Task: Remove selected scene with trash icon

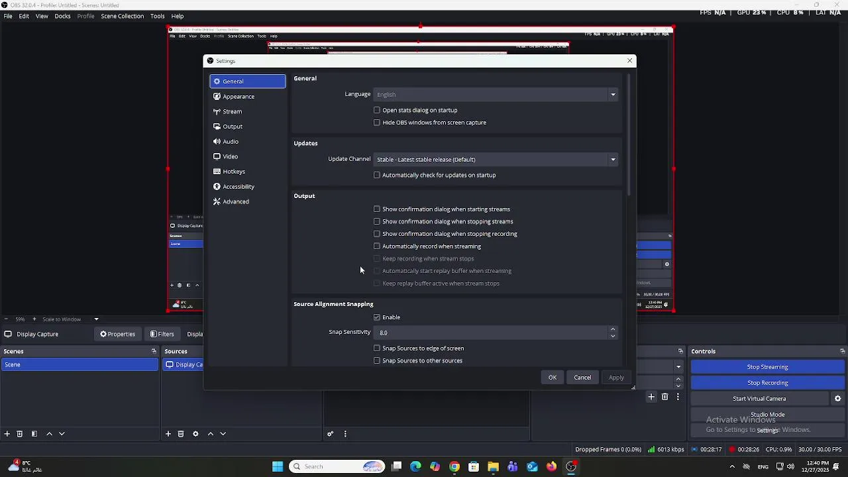Action: [x=20, y=434]
